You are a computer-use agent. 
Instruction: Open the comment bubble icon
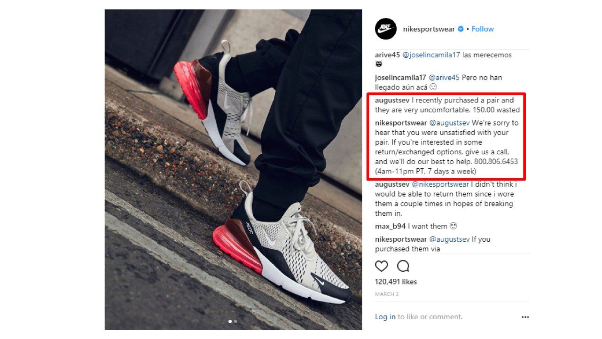(x=403, y=266)
